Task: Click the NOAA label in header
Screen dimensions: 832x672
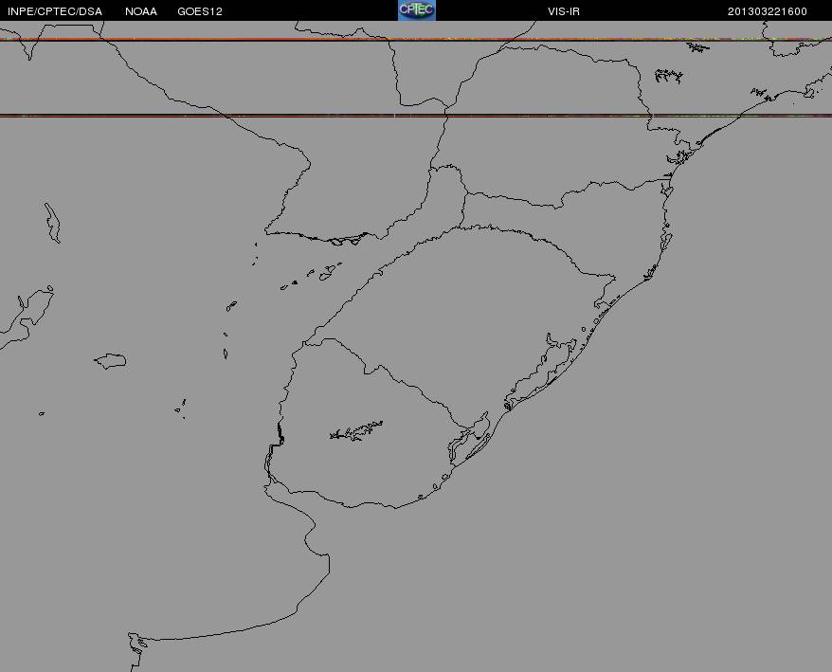Action: 141,11
